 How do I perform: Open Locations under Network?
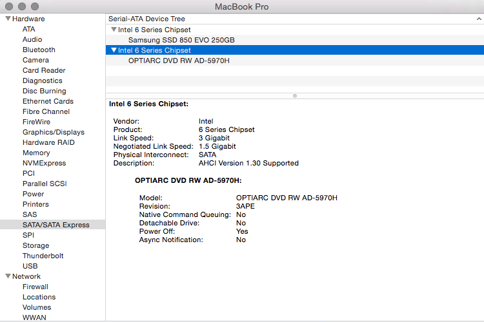[x=39, y=297]
